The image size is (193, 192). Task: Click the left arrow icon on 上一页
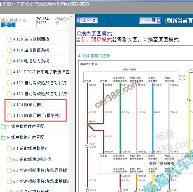tap(78, 21)
